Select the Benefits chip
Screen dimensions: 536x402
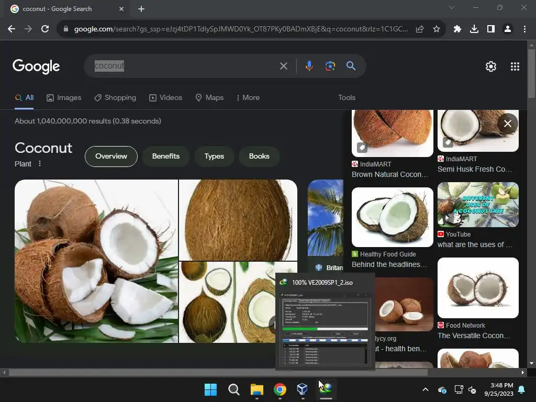(166, 156)
